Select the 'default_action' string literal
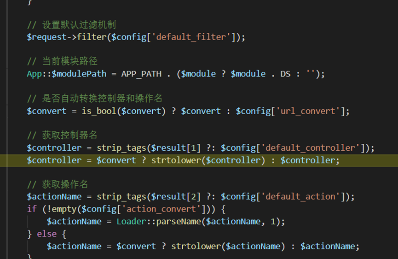The height and width of the screenshot is (259, 398). pos(300,197)
